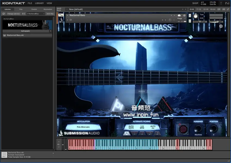Toggle the A-Z library sort
231x163 pixels.
[x=23, y=14]
